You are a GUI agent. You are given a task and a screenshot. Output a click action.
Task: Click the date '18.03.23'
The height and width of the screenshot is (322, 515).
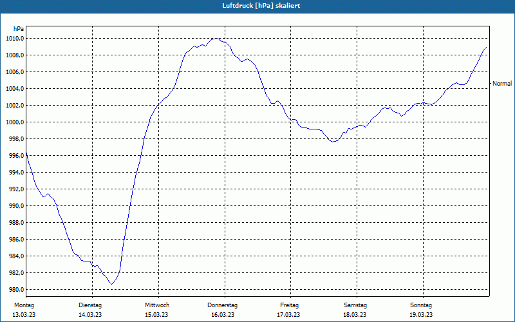(x=355, y=315)
